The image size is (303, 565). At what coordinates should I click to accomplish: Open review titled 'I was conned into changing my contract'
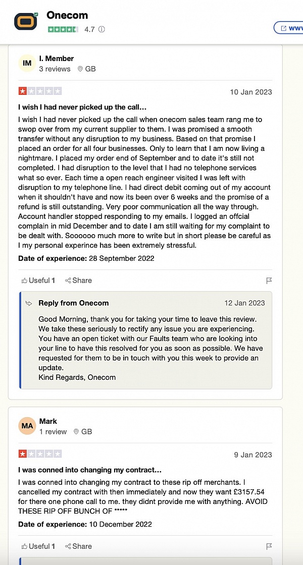[x=90, y=470]
